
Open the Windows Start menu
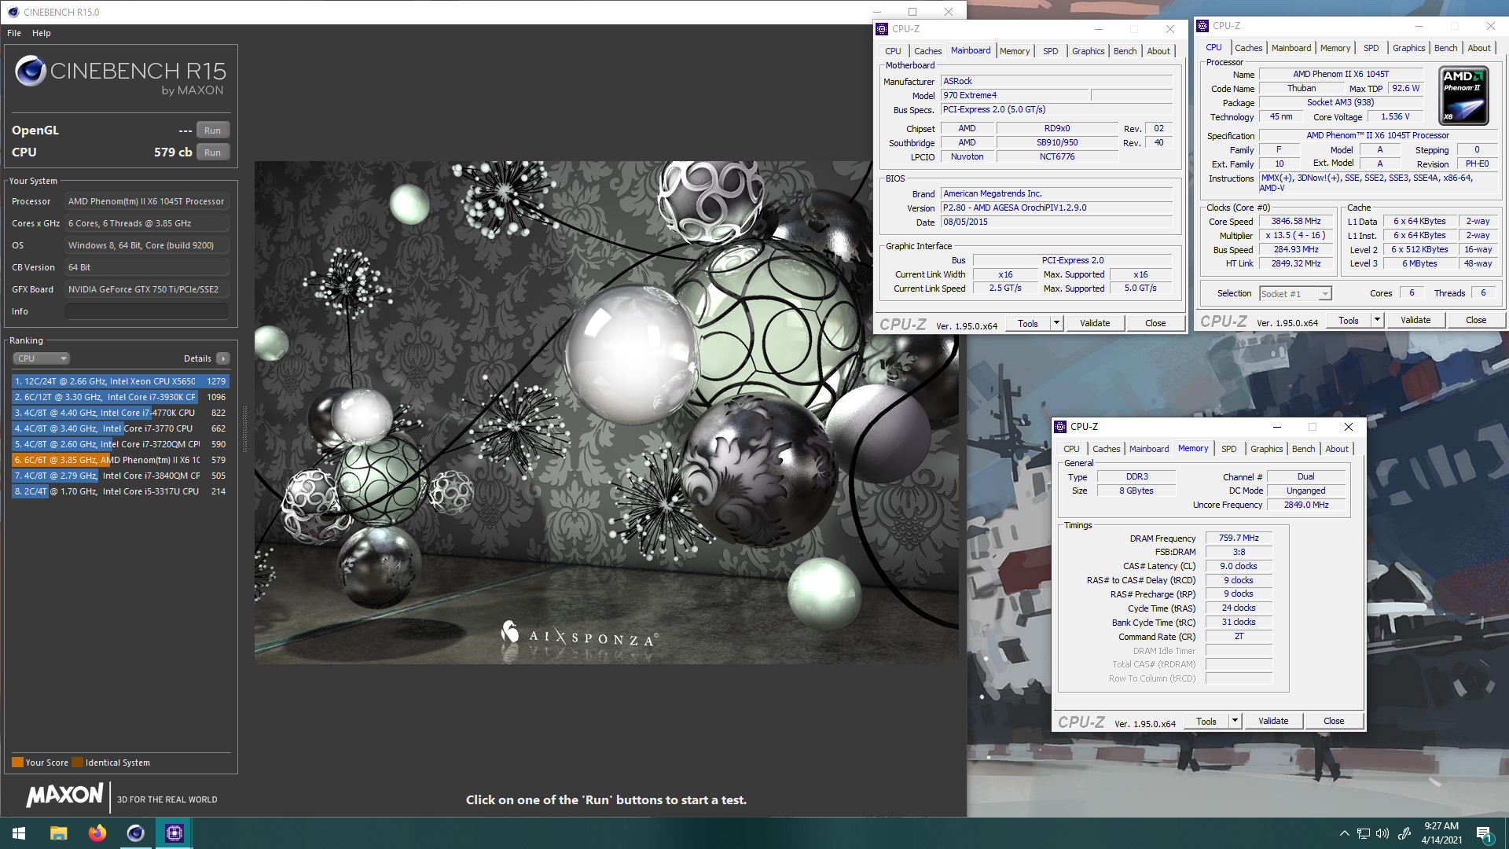pyautogui.click(x=19, y=833)
